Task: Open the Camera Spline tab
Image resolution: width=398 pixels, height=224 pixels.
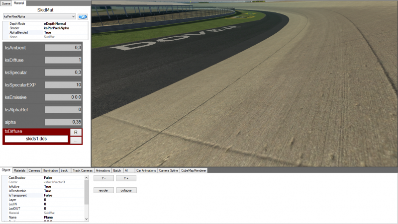Action: [169, 170]
